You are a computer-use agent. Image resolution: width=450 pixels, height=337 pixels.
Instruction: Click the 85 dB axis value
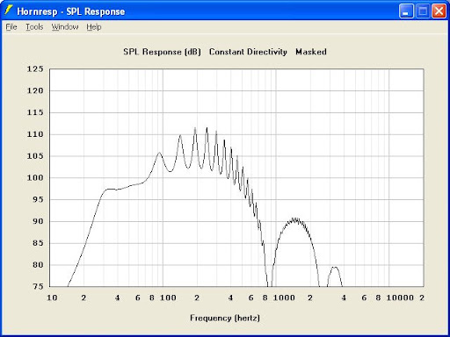tap(38, 243)
